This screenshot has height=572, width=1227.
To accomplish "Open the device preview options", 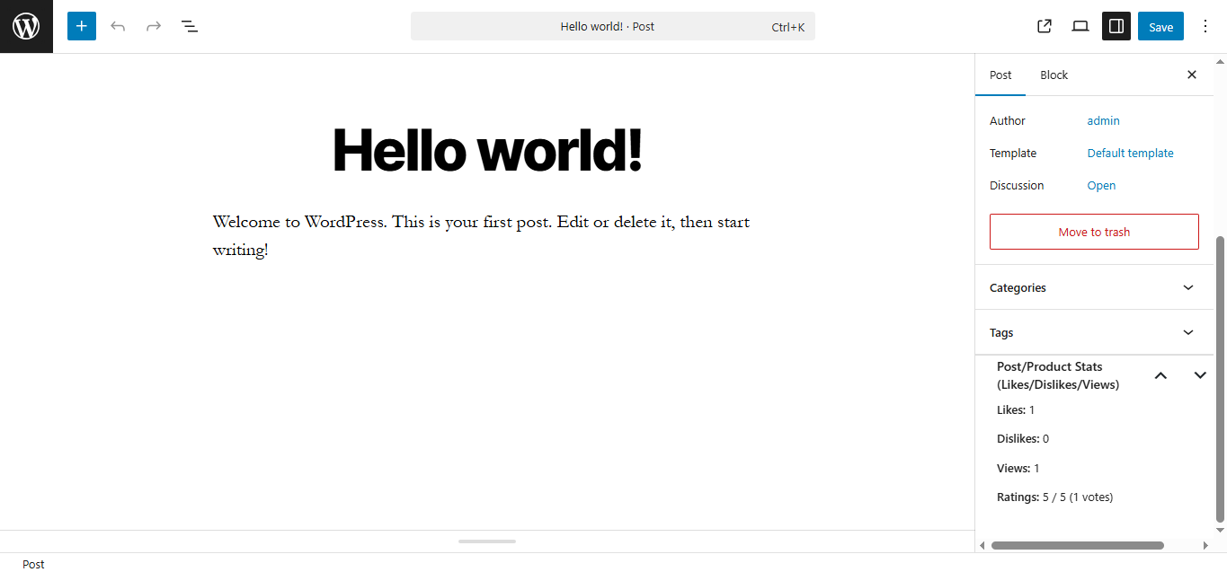I will (1080, 26).
